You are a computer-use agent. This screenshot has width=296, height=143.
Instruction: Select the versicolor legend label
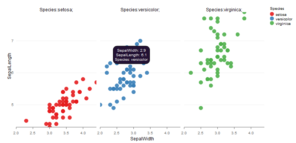click(x=284, y=19)
